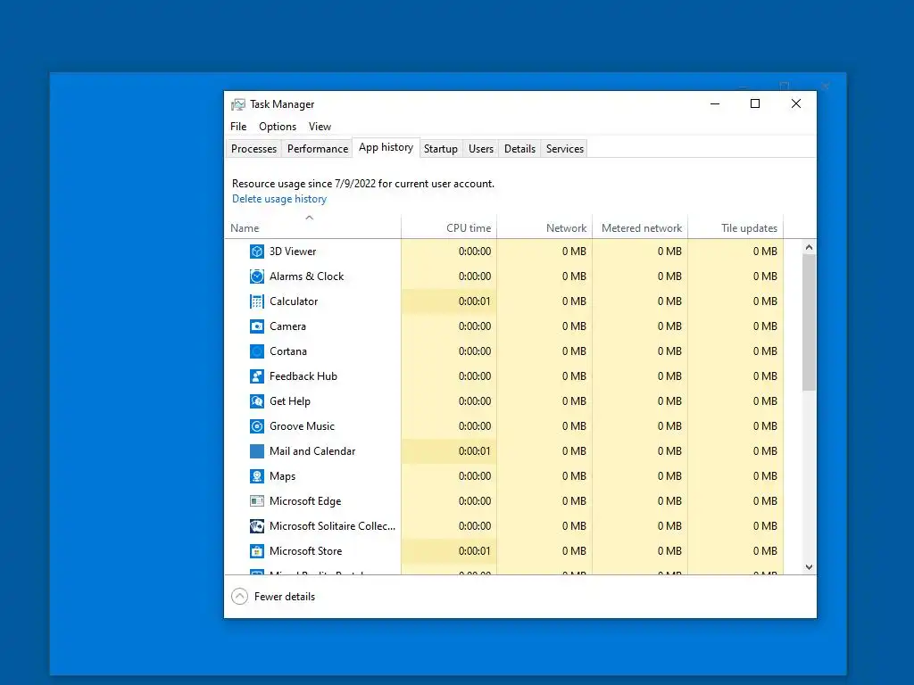Select the Microsoft Edge icon
Screen dimensions: 914x685
[x=256, y=501]
